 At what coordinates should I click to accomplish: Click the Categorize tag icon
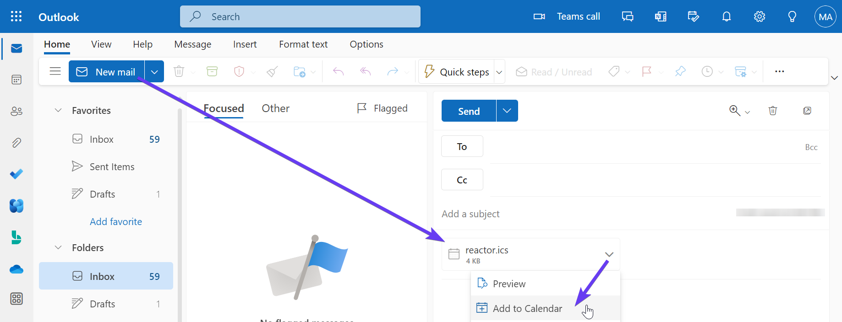point(614,71)
